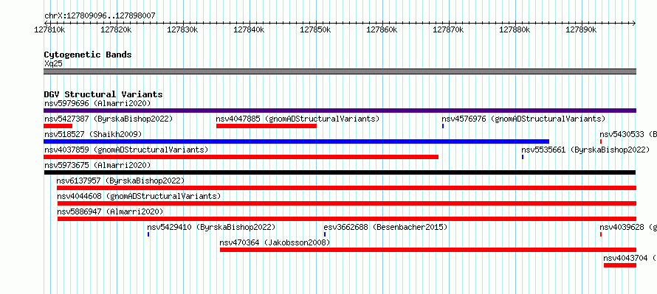The image size is (657, 294).
Task: Click the 127880k ruler label
Action: pyautogui.click(x=515, y=30)
